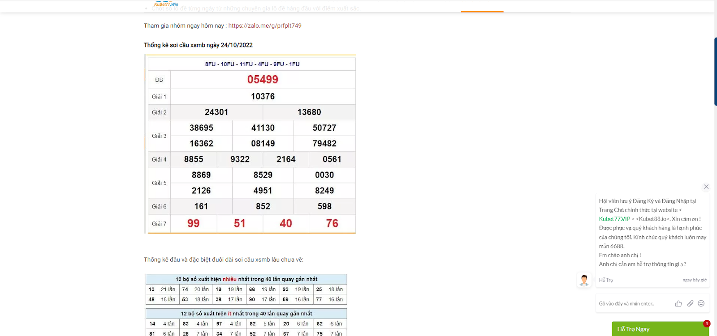This screenshot has height=336, width=717.
Task: Select the Giải 6 number 161
Action: click(201, 206)
